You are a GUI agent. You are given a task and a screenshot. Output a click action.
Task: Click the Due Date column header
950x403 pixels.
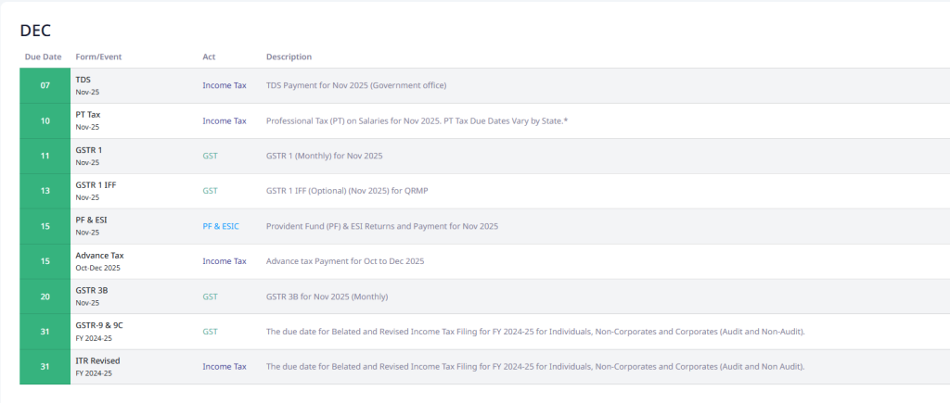coord(43,57)
